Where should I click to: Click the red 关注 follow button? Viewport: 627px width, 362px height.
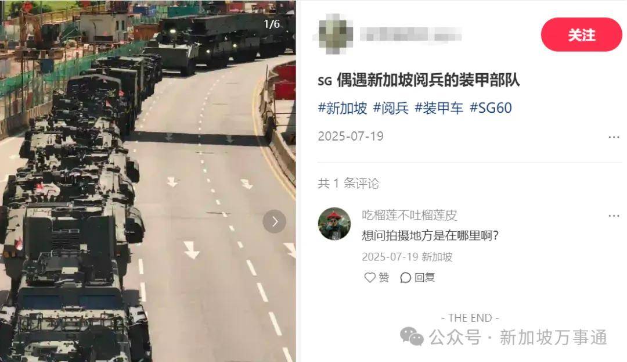point(581,35)
